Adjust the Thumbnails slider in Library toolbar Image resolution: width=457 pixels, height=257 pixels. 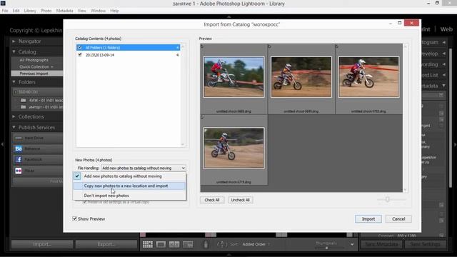pos(327,248)
